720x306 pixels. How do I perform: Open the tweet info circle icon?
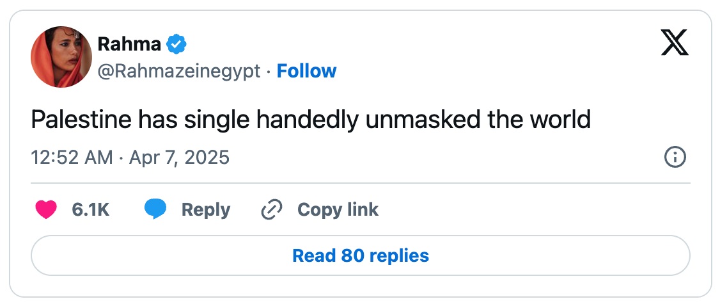coord(675,157)
